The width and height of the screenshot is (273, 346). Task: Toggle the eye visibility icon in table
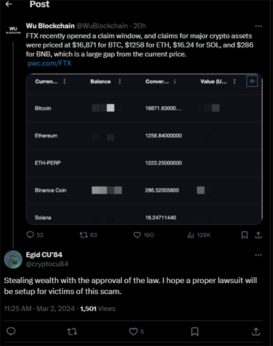click(252, 81)
